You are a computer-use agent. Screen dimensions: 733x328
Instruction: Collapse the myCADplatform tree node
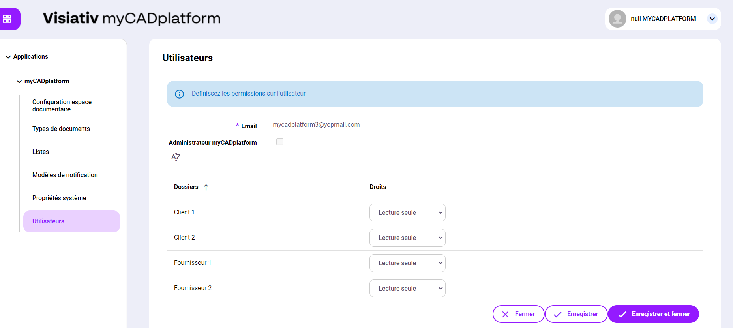(19, 82)
